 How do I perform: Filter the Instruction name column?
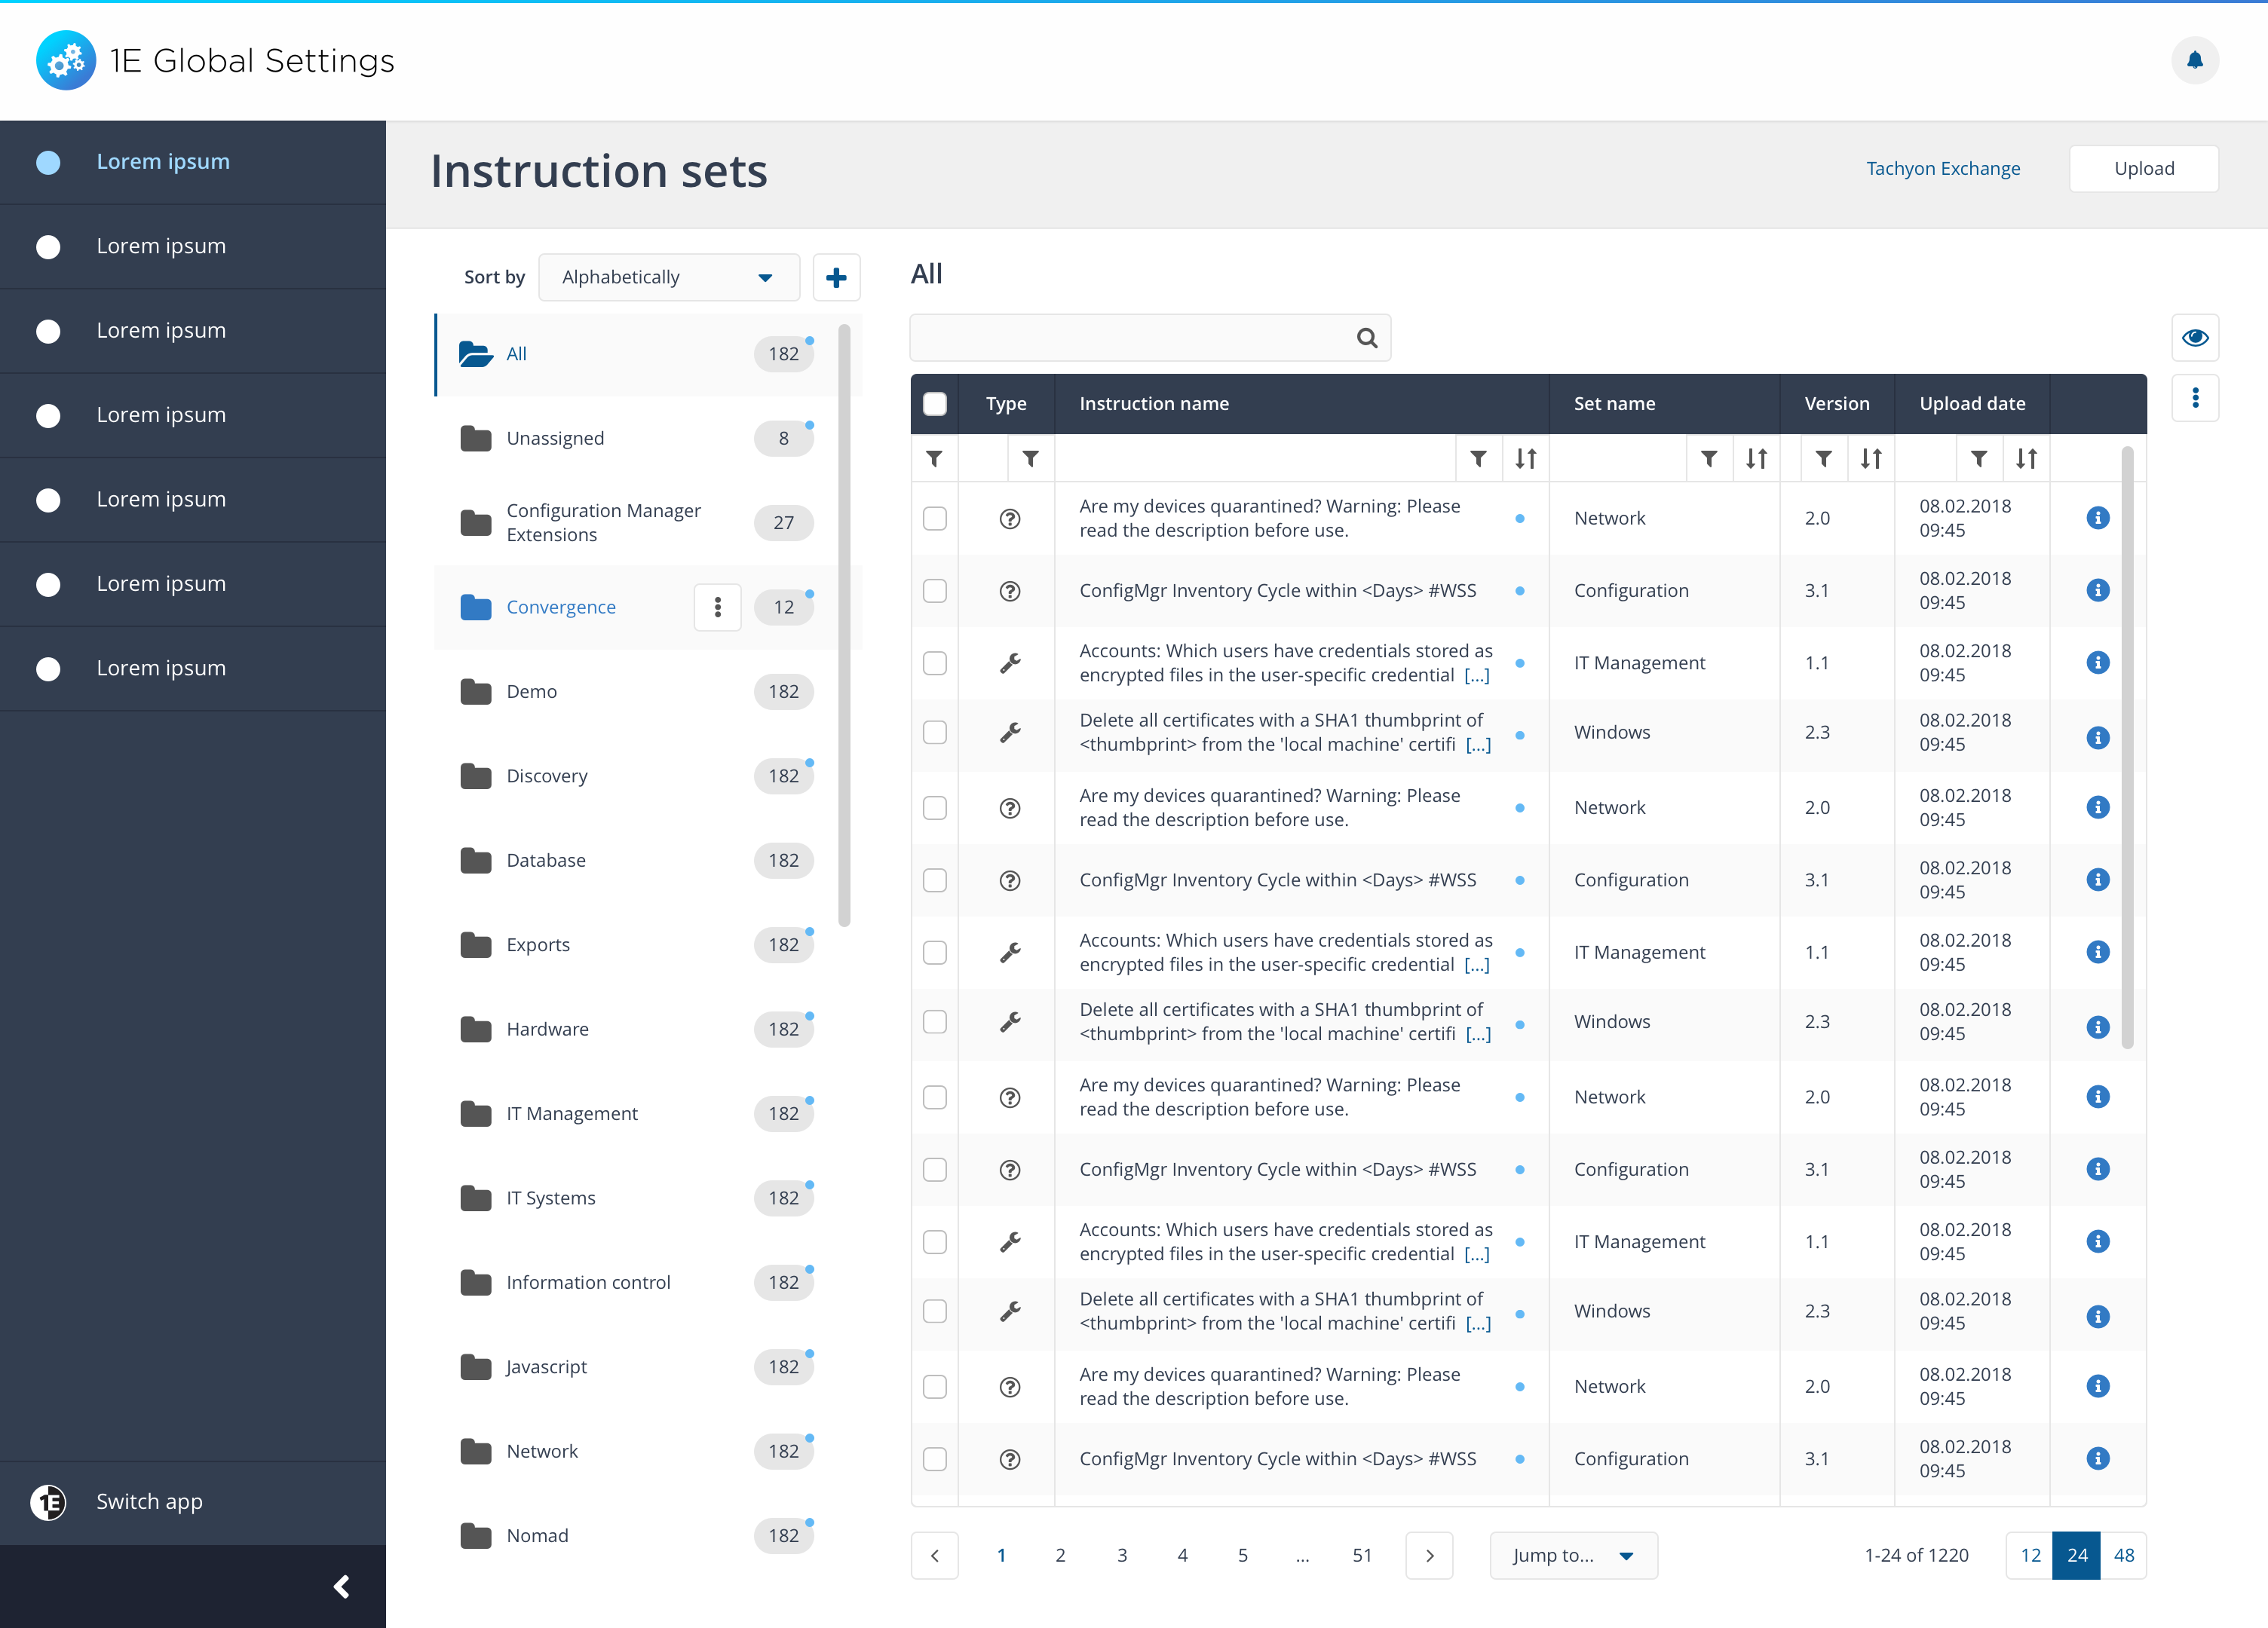pos(1478,459)
